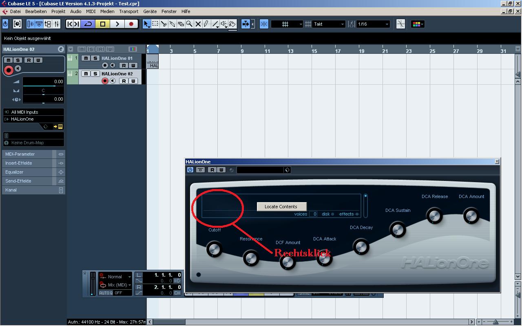The image size is (522, 326).
Task: Mute the HALionOne 01 track
Action: coord(86,58)
